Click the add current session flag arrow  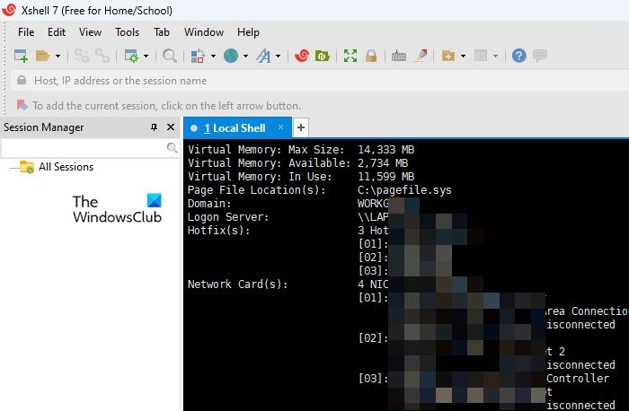(x=22, y=105)
